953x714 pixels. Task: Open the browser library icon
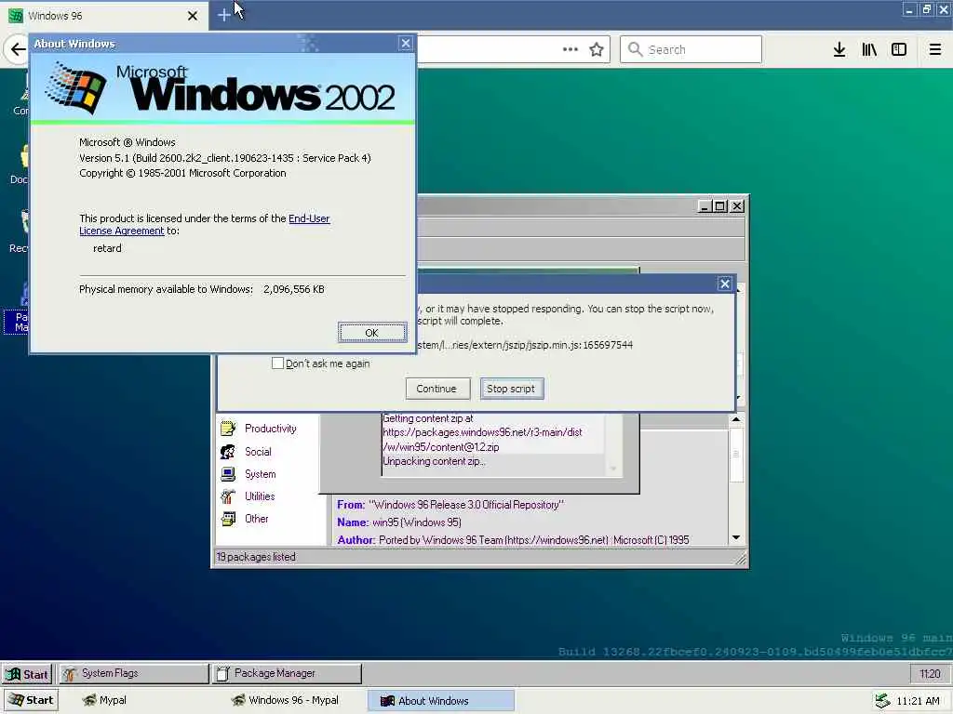coord(869,50)
